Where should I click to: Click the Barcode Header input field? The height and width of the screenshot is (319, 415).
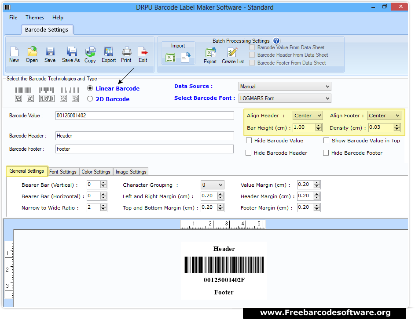[x=144, y=136]
